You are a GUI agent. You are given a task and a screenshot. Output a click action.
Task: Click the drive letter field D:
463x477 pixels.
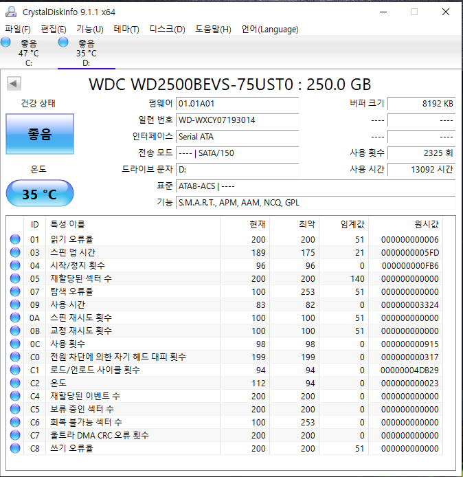238,170
